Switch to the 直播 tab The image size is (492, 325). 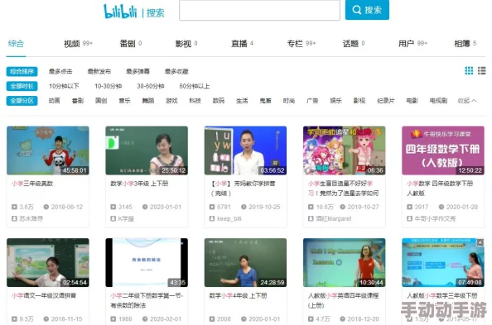coord(242,44)
